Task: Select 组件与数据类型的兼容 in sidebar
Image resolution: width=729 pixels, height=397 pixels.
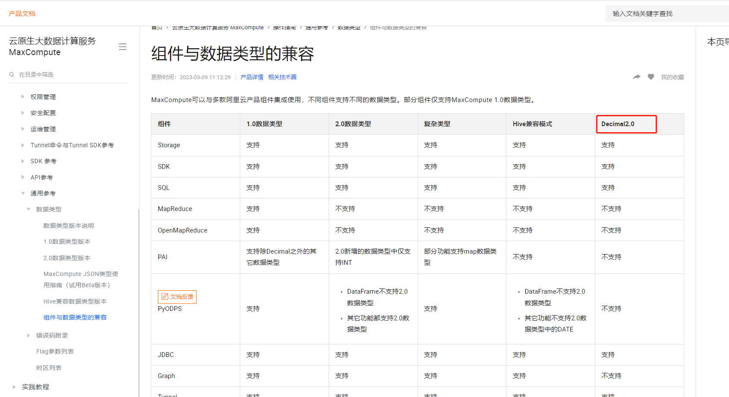Action: coord(75,317)
